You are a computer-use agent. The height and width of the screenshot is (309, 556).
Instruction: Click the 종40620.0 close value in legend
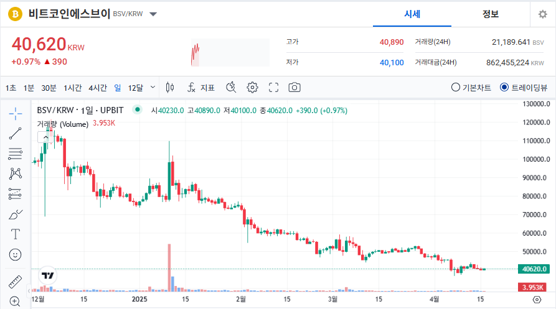[x=276, y=111]
